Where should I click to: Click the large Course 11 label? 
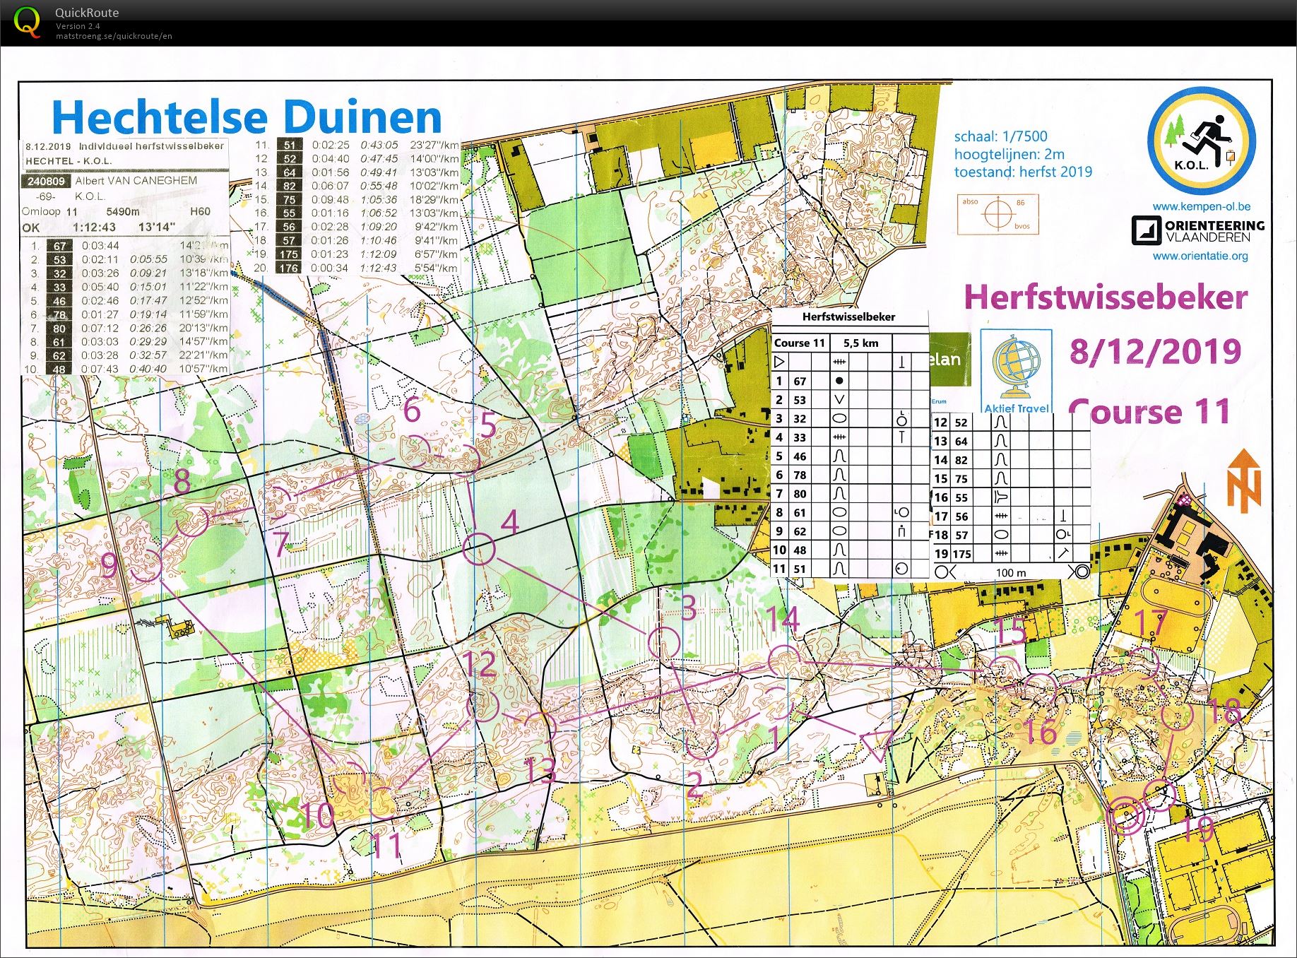[x=1151, y=411]
